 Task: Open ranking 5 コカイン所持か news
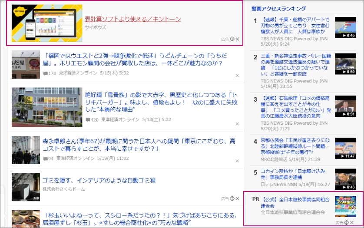(293, 174)
